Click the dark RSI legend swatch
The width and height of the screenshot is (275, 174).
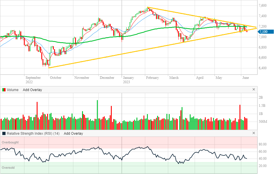[x=4, y=134]
